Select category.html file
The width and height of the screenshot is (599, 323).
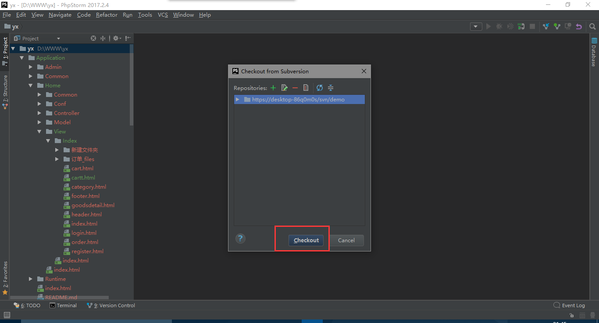pos(89,187)
